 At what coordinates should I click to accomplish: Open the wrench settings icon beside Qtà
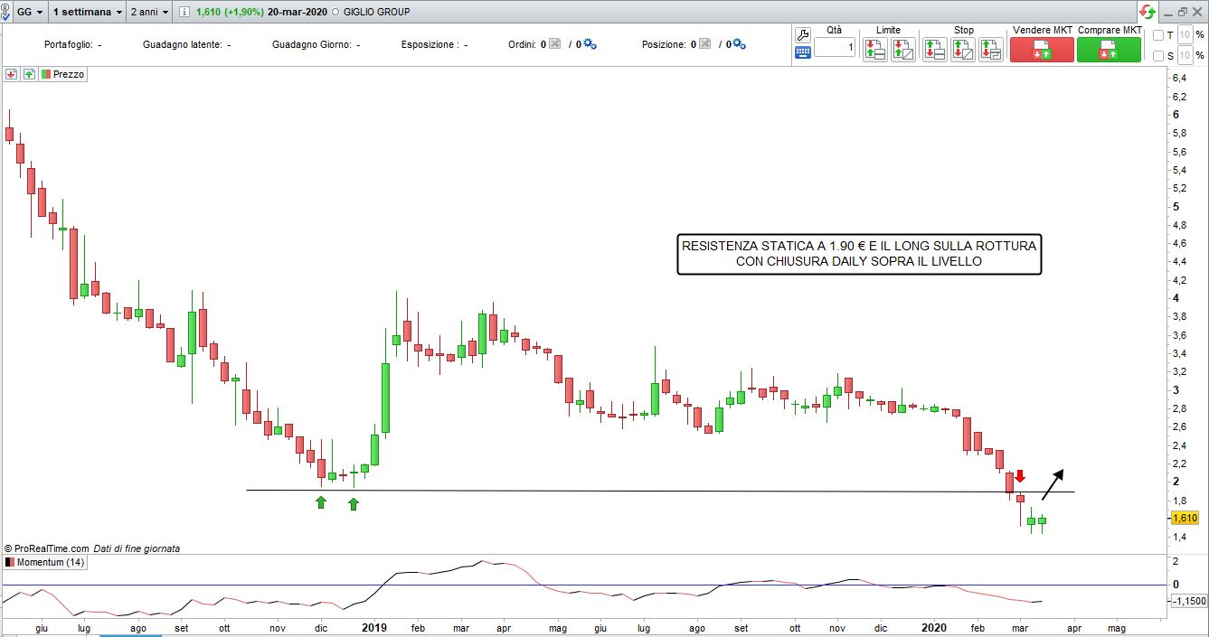point(802,34)
